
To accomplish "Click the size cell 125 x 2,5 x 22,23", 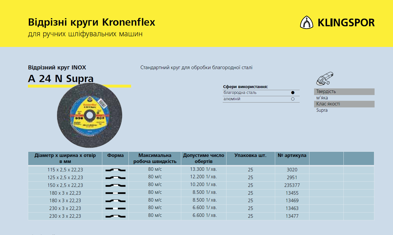I will [x=65, y=178].
